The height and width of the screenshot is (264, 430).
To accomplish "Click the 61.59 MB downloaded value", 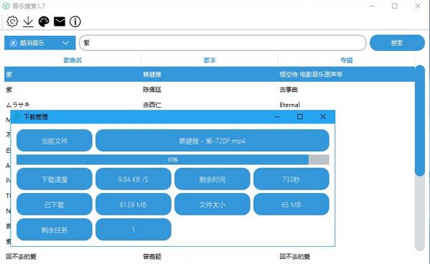I will tap(134, 204).
